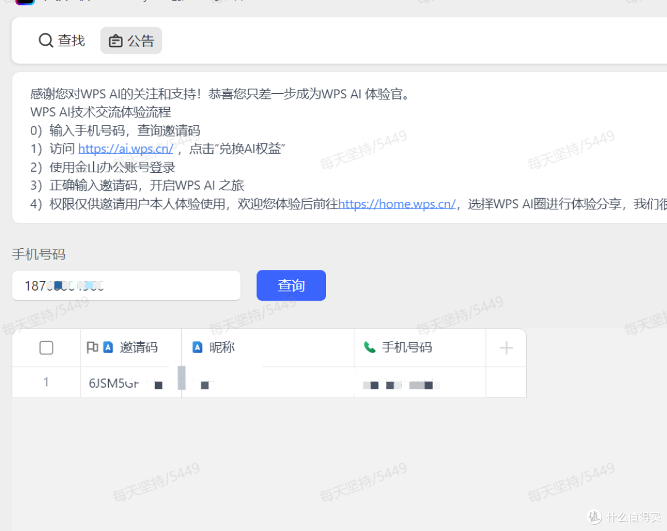Click the blue 查询 query button

coord(292,285)
